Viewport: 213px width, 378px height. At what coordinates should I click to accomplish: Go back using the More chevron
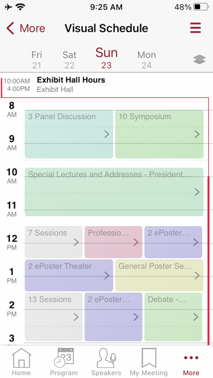[x=10, y=28]
